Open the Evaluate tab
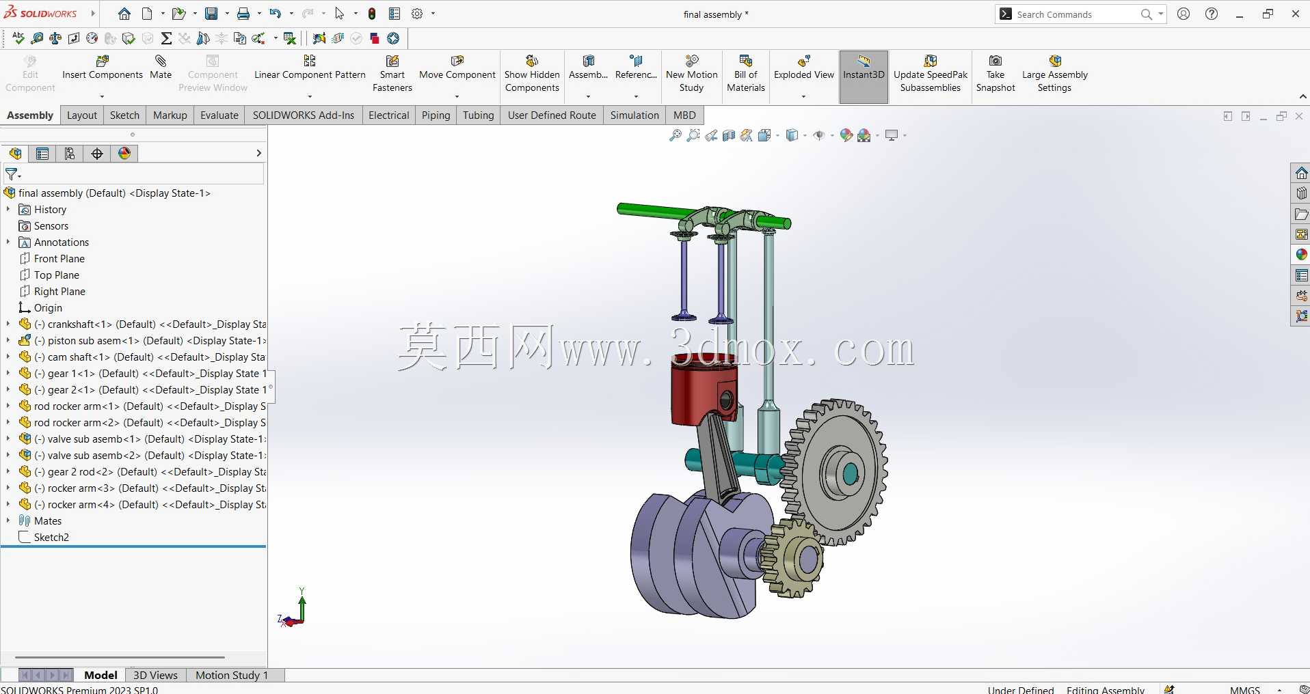1310x694 pixels. pos(219,115)
